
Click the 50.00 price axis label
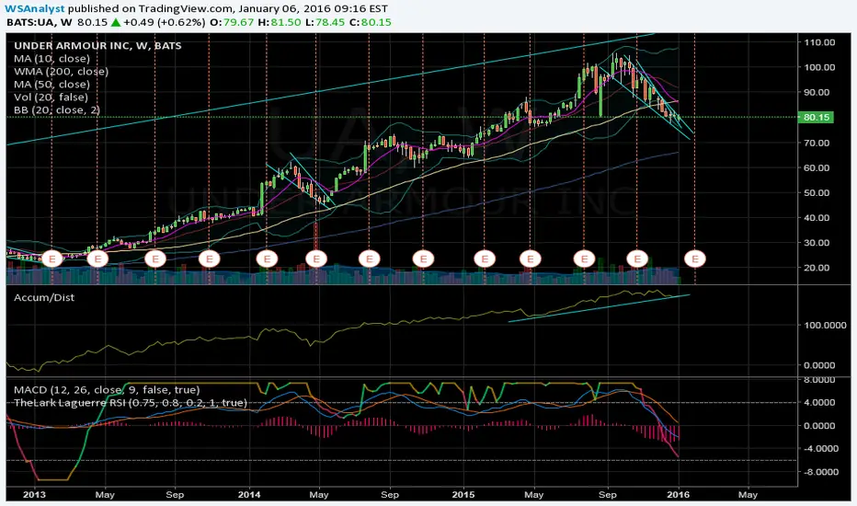[x=818, y=192]
